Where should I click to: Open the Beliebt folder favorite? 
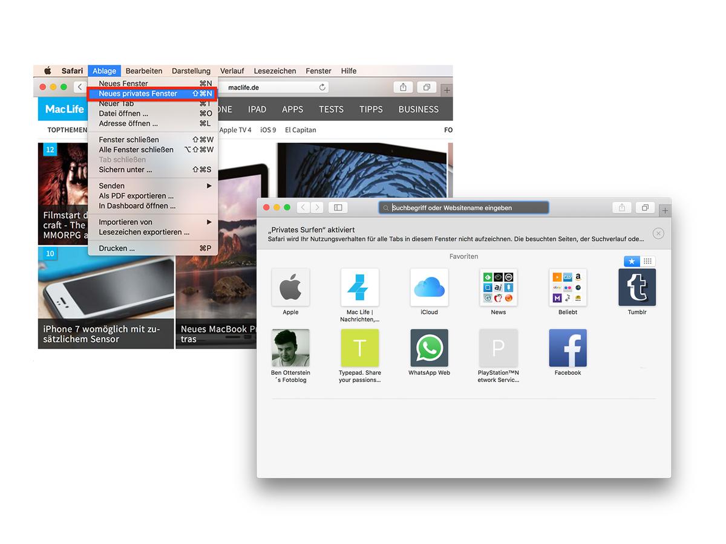(567, 288)
